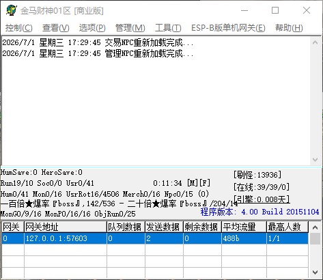This screenshot has height=280, width=323.
Task: Click the 1/1 max users cell
Action: tap(287, 238)
